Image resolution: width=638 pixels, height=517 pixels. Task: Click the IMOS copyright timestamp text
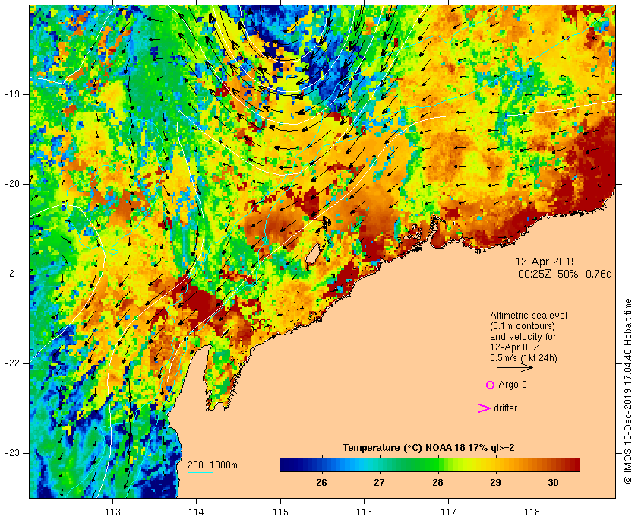628,391
